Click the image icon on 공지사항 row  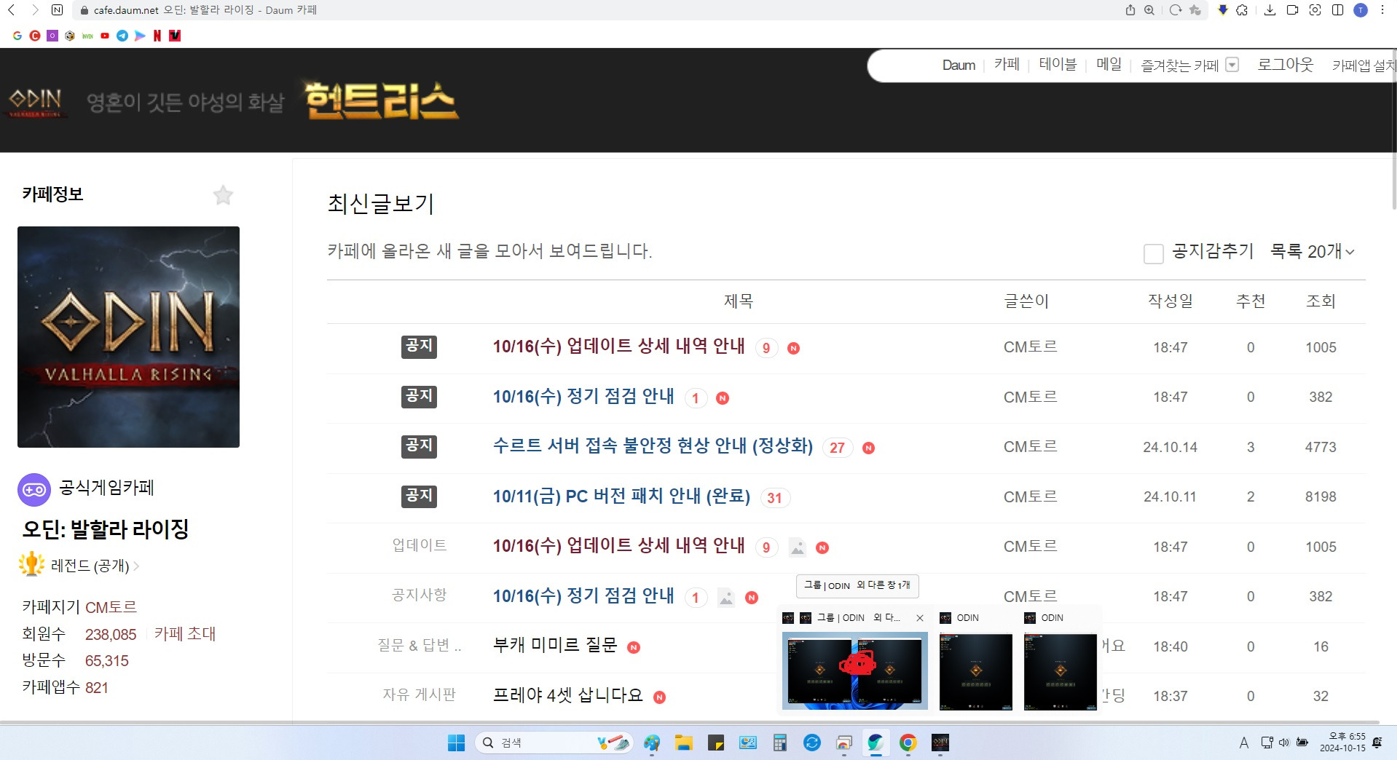point(726,598)
